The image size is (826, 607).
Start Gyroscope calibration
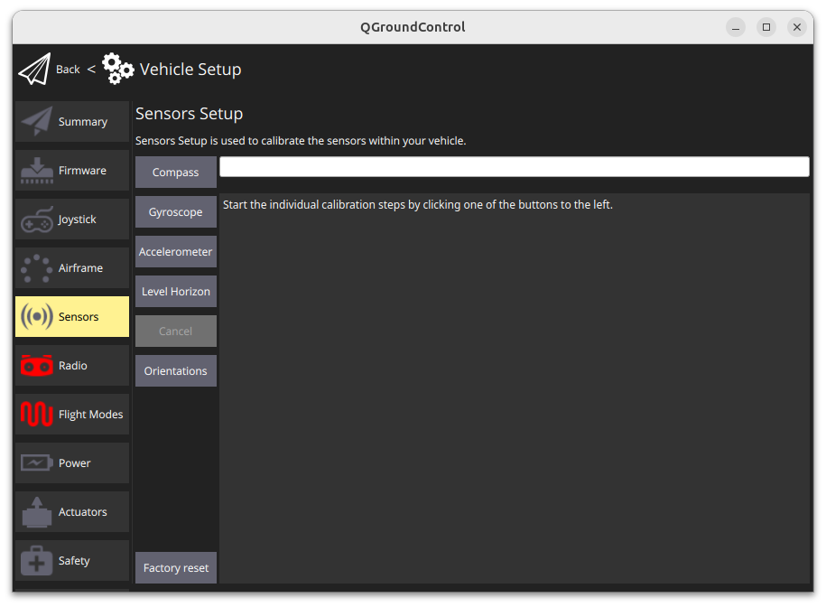tap(176, 211)
